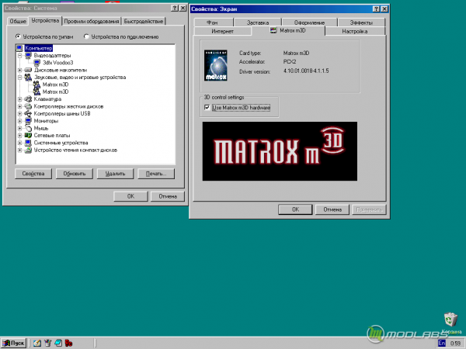Click the Компьютер root icon in device tree
Screen dimensions: 466x349
[x=19, y=48]
